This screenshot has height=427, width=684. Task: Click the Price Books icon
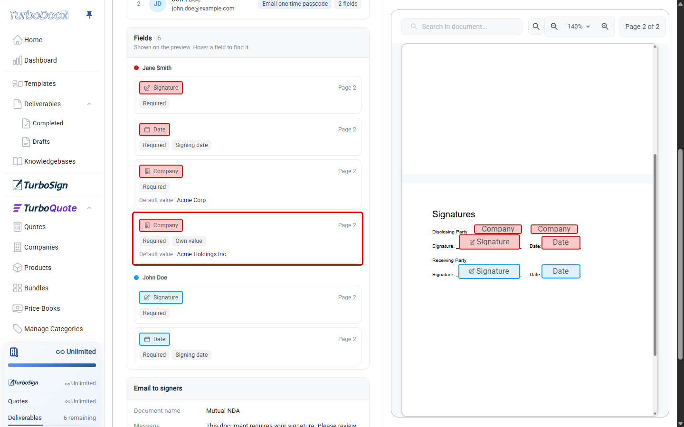(x=18, y=308)
